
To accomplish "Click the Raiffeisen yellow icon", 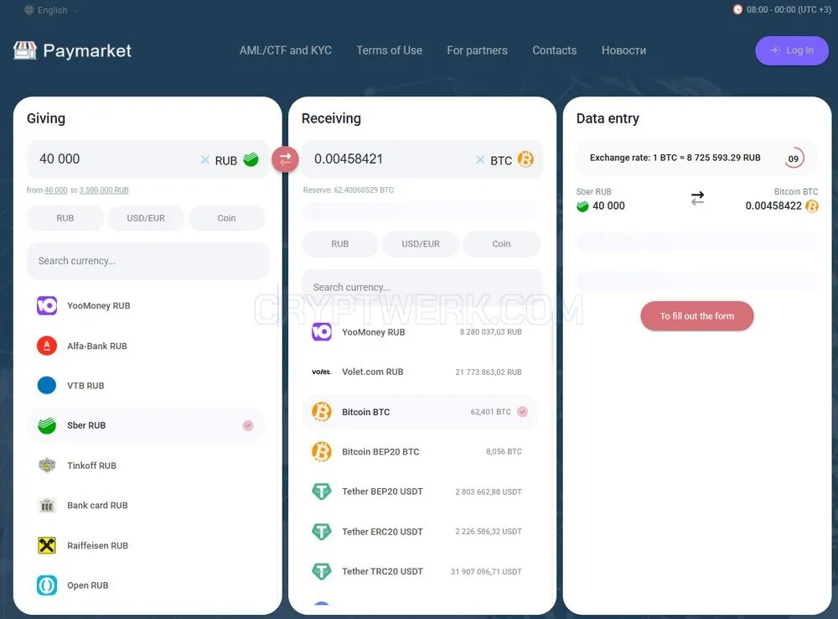I will 46,545.
